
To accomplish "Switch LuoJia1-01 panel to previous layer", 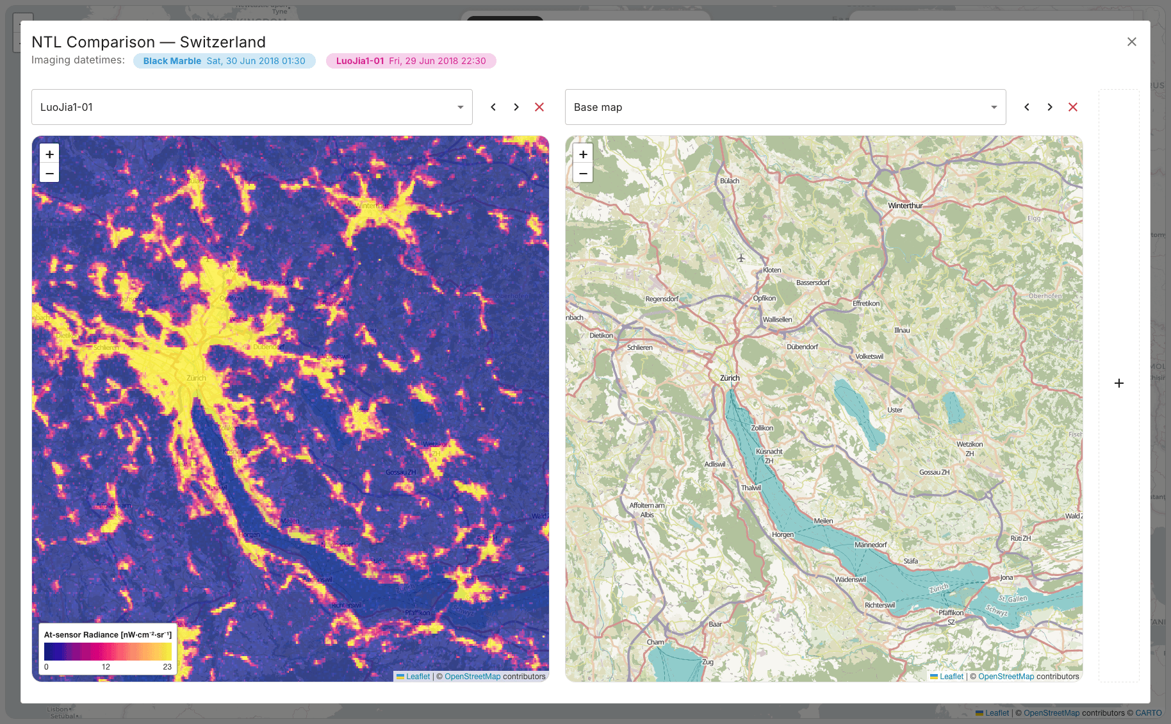I will 493,107.
